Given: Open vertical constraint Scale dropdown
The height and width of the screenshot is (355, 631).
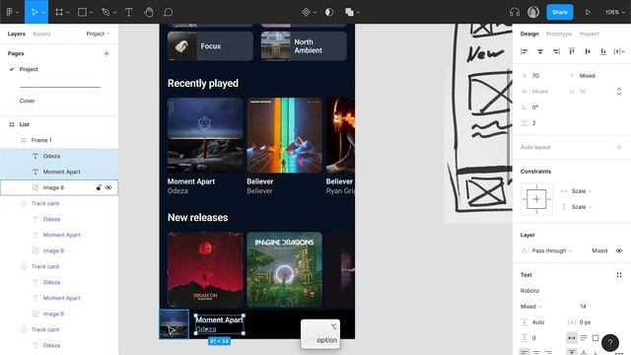Looking at the screenshot, I should [581, 207].
